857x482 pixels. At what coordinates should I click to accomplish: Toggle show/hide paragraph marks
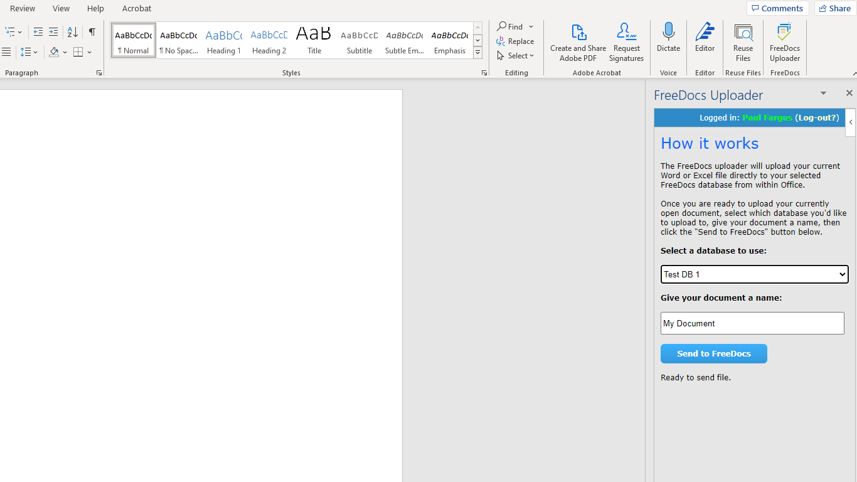92,32
